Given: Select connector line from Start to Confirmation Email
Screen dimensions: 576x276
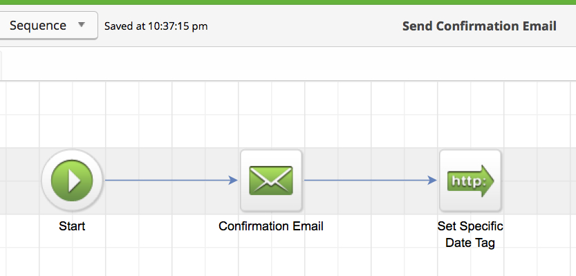Looking at the screenshot, I should 167,180.
